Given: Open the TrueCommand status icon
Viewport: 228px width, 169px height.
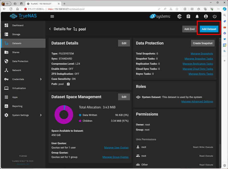Looking at the screenshot, I should pos(180,16).
